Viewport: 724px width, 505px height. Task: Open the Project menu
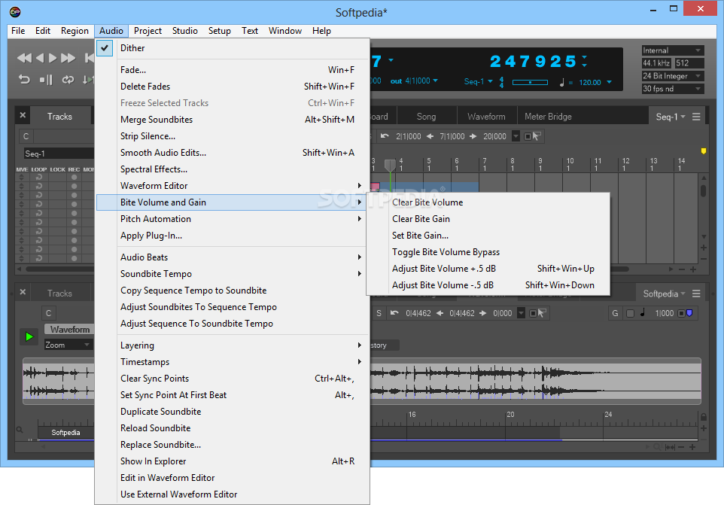(x=148, y=30)
